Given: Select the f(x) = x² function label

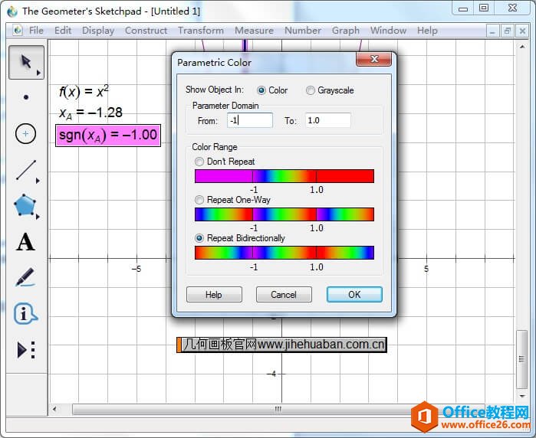Looking at the screenshot, I should pyautogui.click(x=84, y=91).
